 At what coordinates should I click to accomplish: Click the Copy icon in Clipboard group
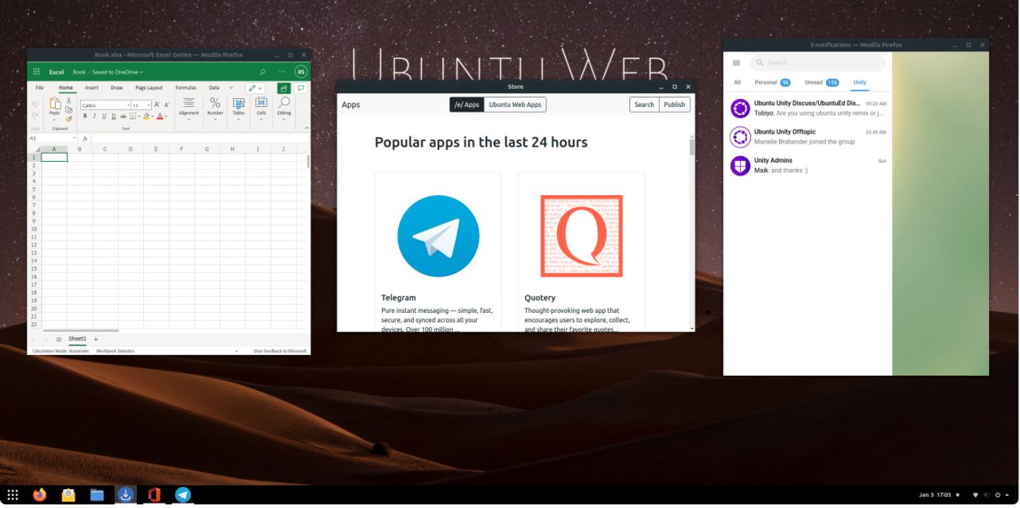[69, 110]
